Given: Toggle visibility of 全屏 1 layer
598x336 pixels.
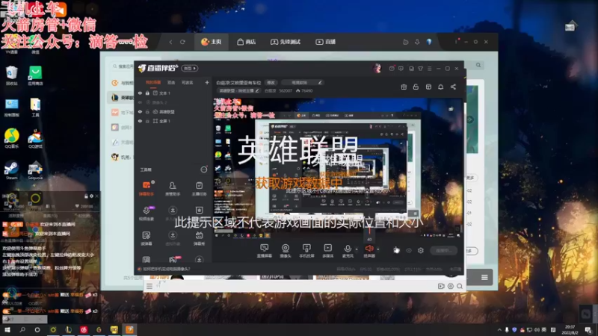Looking at the screenshot, I should point(140,121).
